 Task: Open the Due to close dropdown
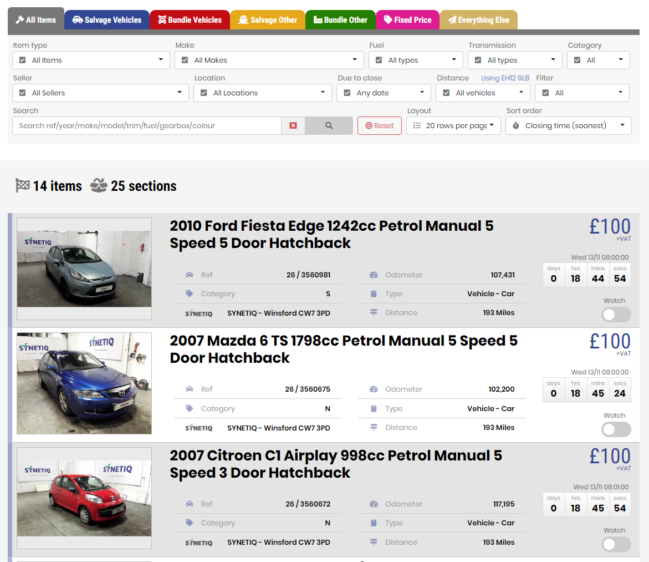click(x=384, y=93)
